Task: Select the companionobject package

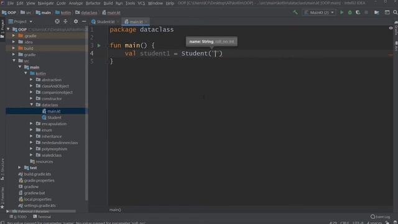Action: (x=57, y=92)
